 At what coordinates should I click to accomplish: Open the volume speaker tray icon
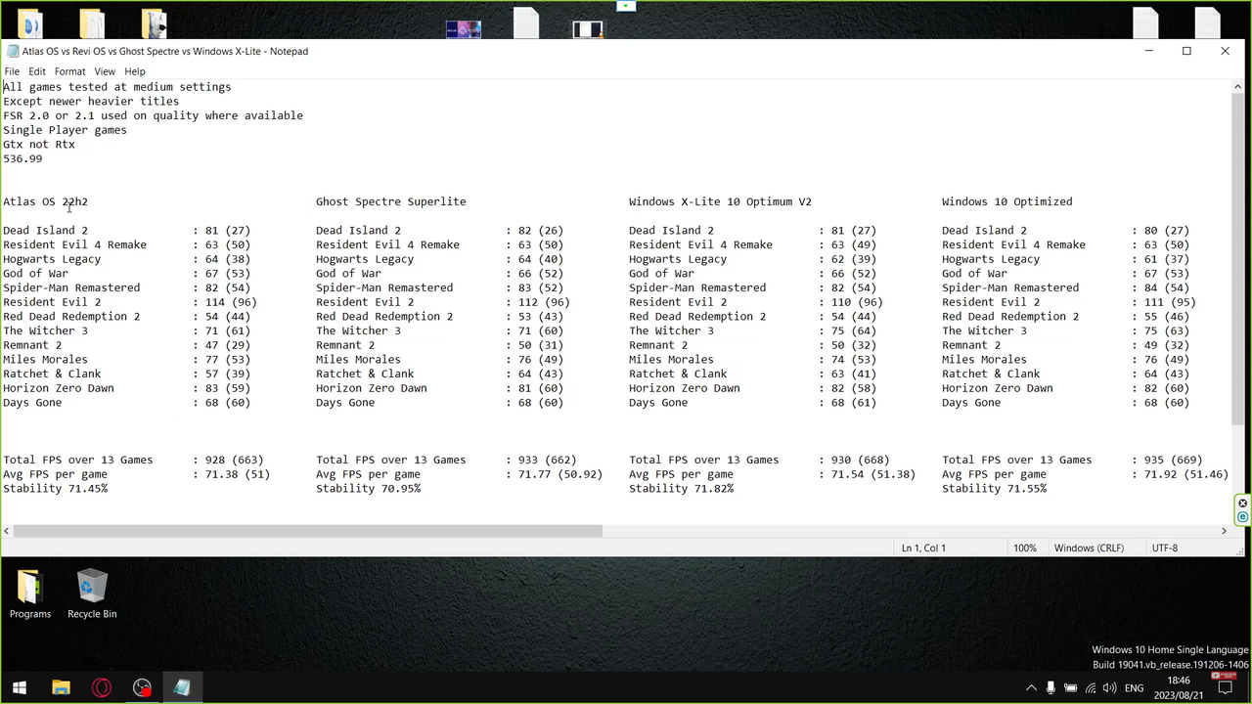pos(1109,688)
